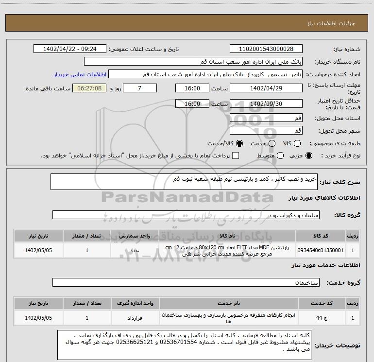
Task: Click the استان محل تحویل field قم
Action: [266, 118]
